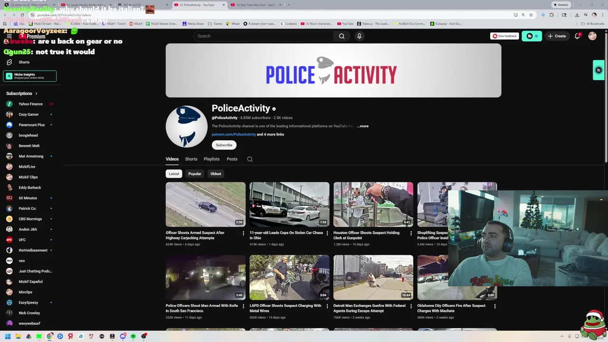Viewport: 608px width, 342px height.
Task: Open thumbnail of LAPD Metal Wires video
Action: point(289,277)
